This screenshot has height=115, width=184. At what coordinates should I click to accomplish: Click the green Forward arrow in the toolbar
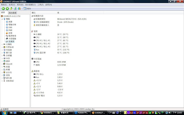tap(7, 9)
